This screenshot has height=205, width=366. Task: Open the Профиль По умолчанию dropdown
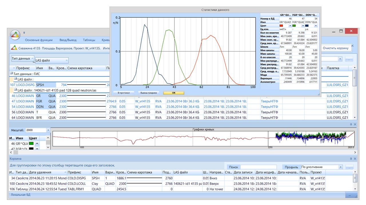340,167
